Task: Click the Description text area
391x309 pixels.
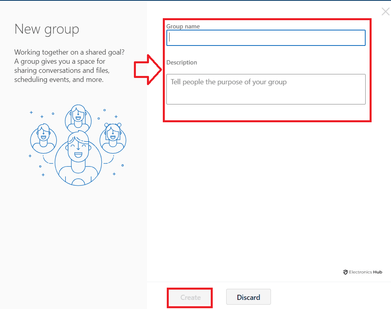Action: [266, 89]
